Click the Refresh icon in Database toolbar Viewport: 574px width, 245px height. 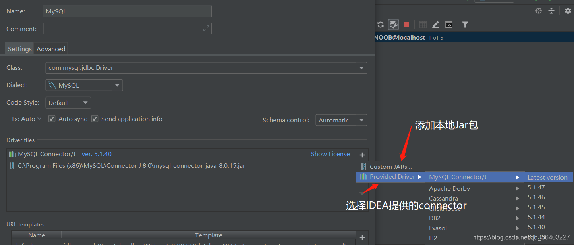click(x=380, y=25)
